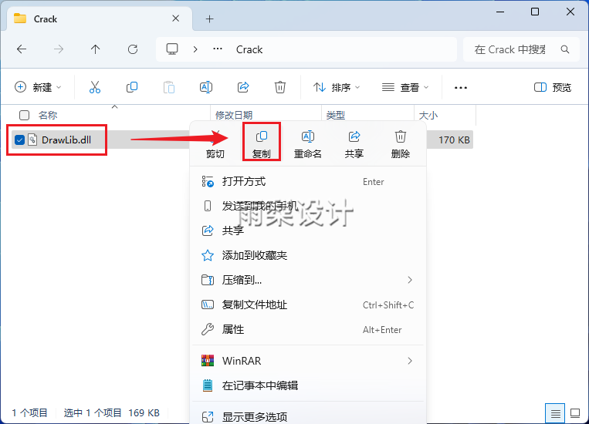
Task: Expand the WinRAR submenu
Action: [x=410, y=361]
